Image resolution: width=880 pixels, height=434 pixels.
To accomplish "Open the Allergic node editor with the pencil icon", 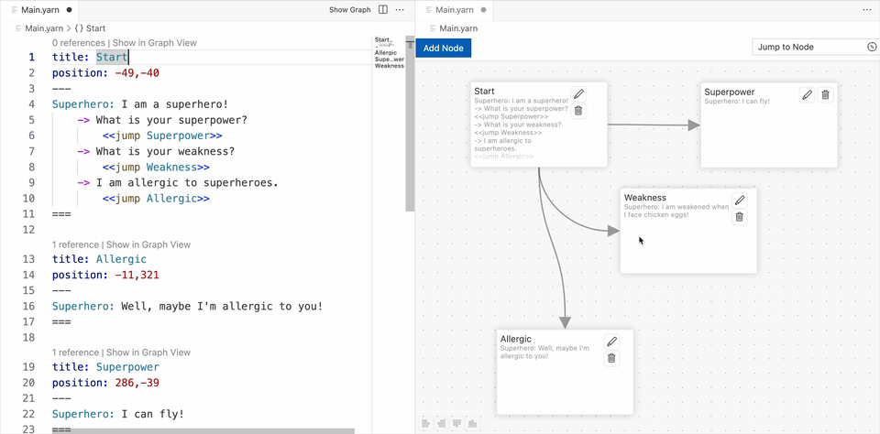I will (611, 342).
